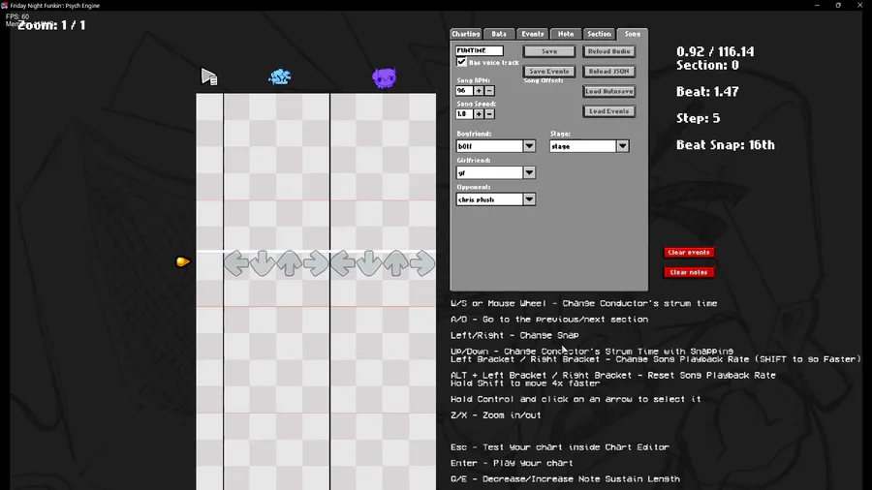Click the Load Autosave button
The width and height of the screenshot is (872, 490).
click(609, 91)
